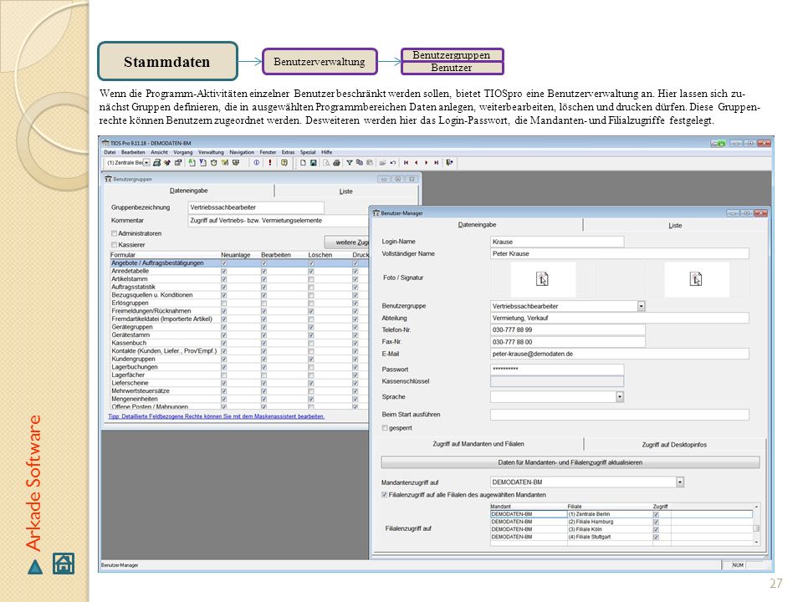The height and width of the screenshot is (602, 803).
Task: Open the Datei menu
Action: 110,152
